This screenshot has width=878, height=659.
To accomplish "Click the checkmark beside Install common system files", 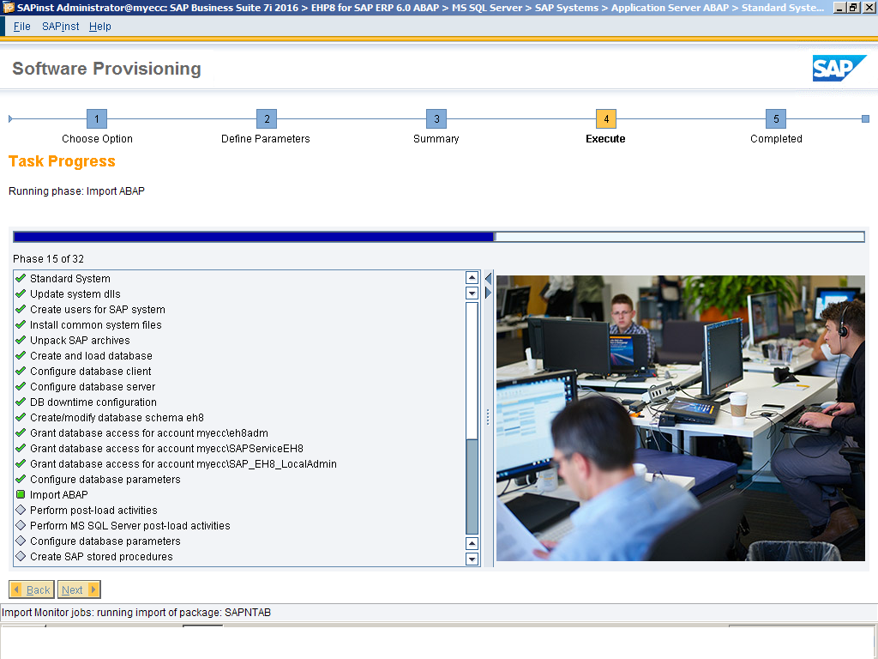I will [21, 324].
